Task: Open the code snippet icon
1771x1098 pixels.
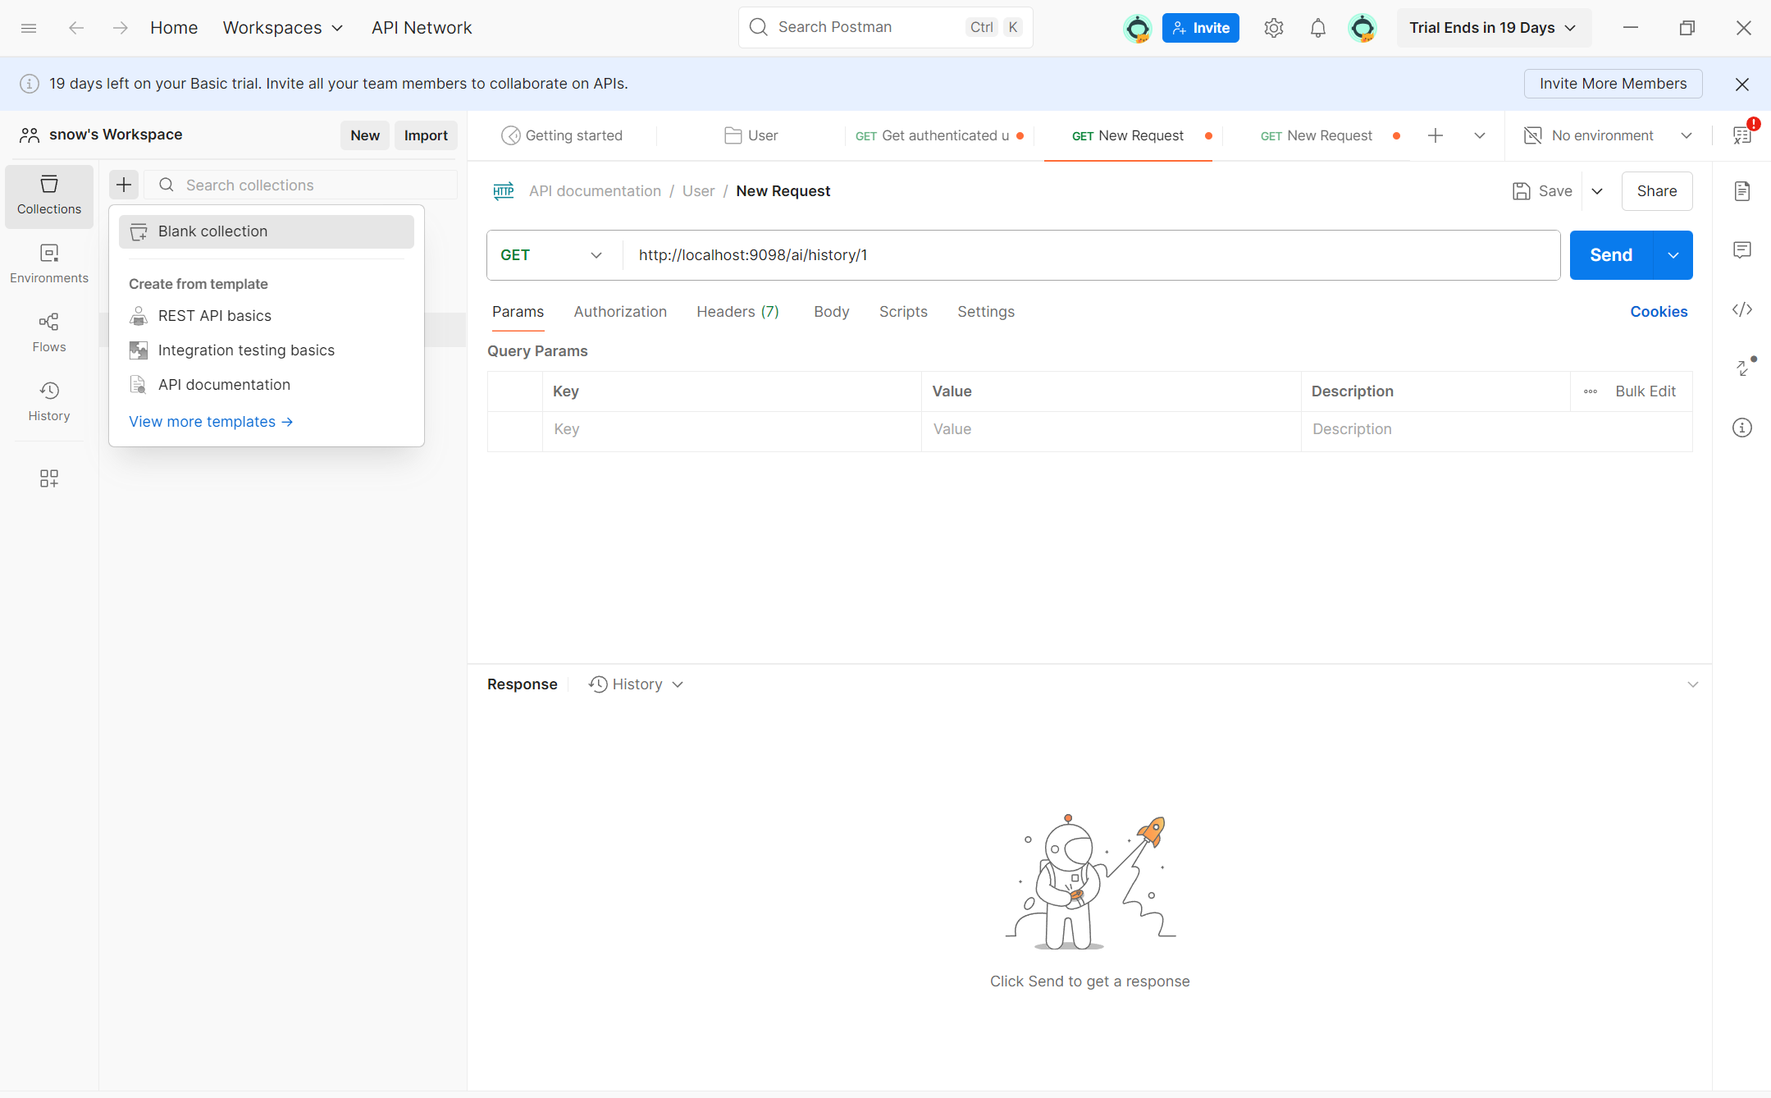Action: click(x=1742, y=309)
